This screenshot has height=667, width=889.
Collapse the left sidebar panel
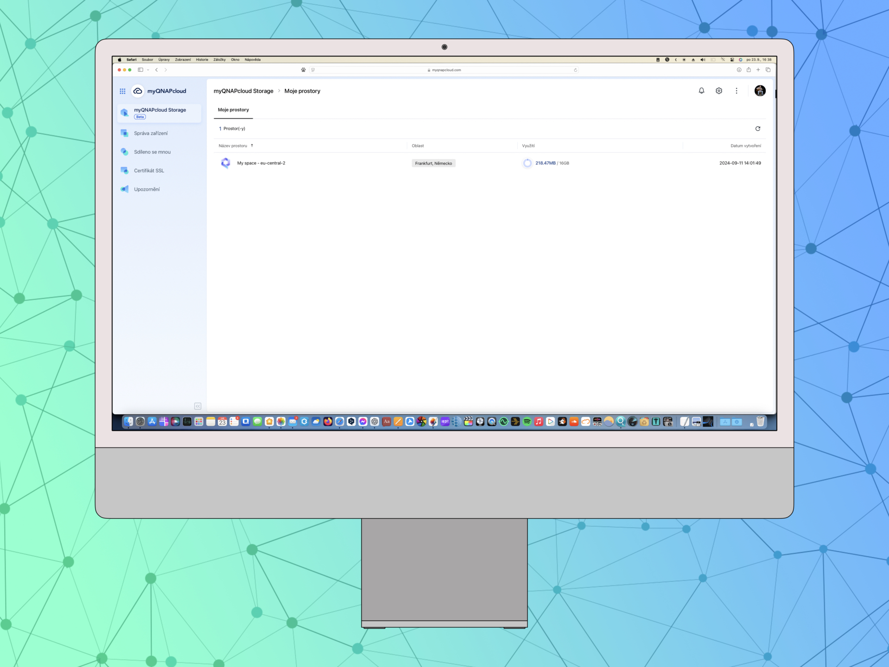(198, 406)
